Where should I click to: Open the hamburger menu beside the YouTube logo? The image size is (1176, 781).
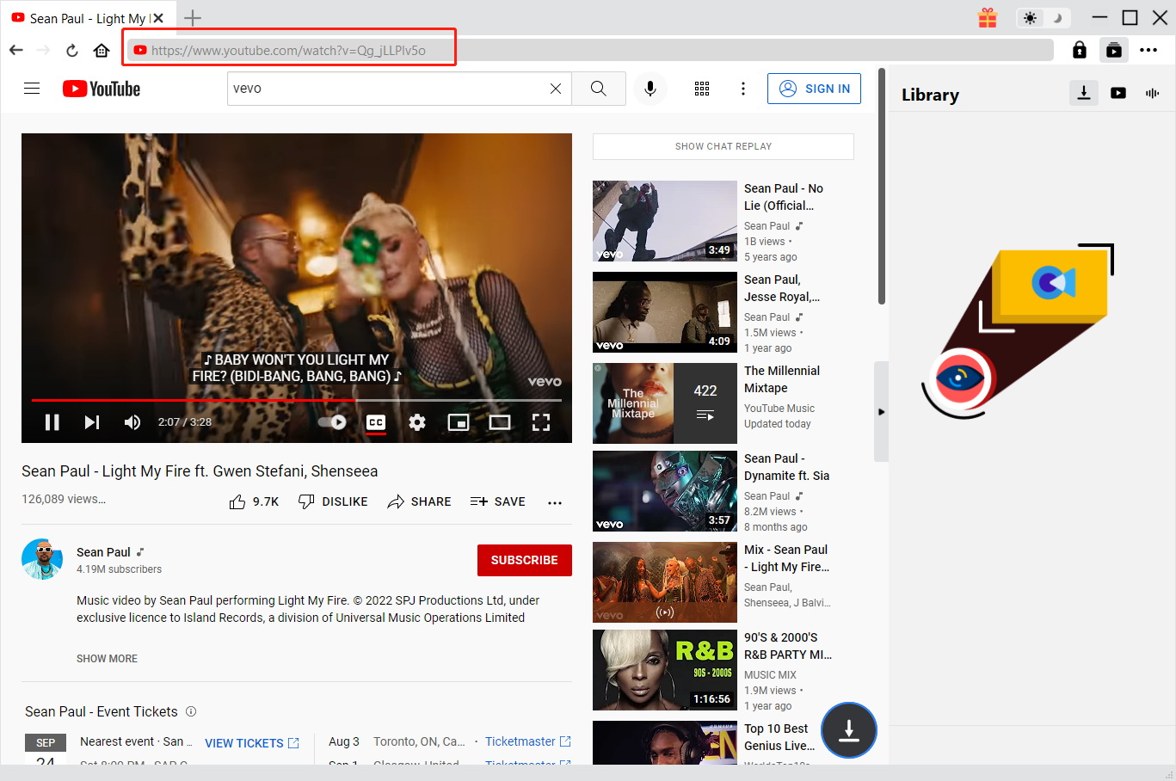click(x=32, y=88)
